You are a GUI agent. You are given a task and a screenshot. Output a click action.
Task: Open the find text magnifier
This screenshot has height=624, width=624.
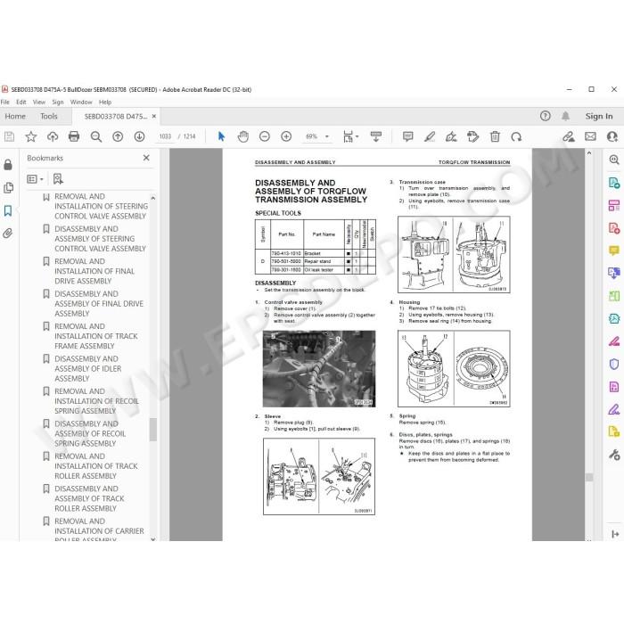click(96, 137)
